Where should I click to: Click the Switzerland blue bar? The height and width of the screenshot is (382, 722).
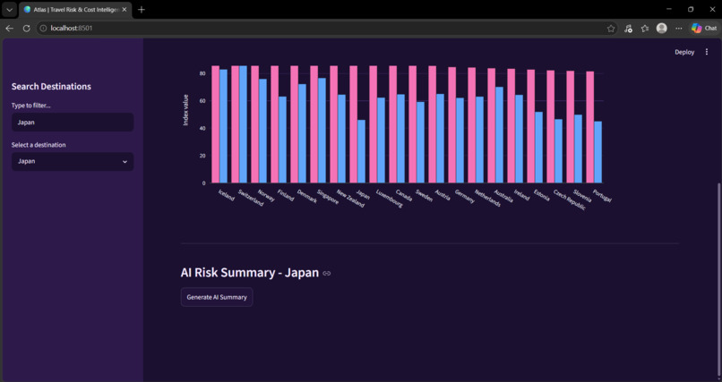coord(243,124)
